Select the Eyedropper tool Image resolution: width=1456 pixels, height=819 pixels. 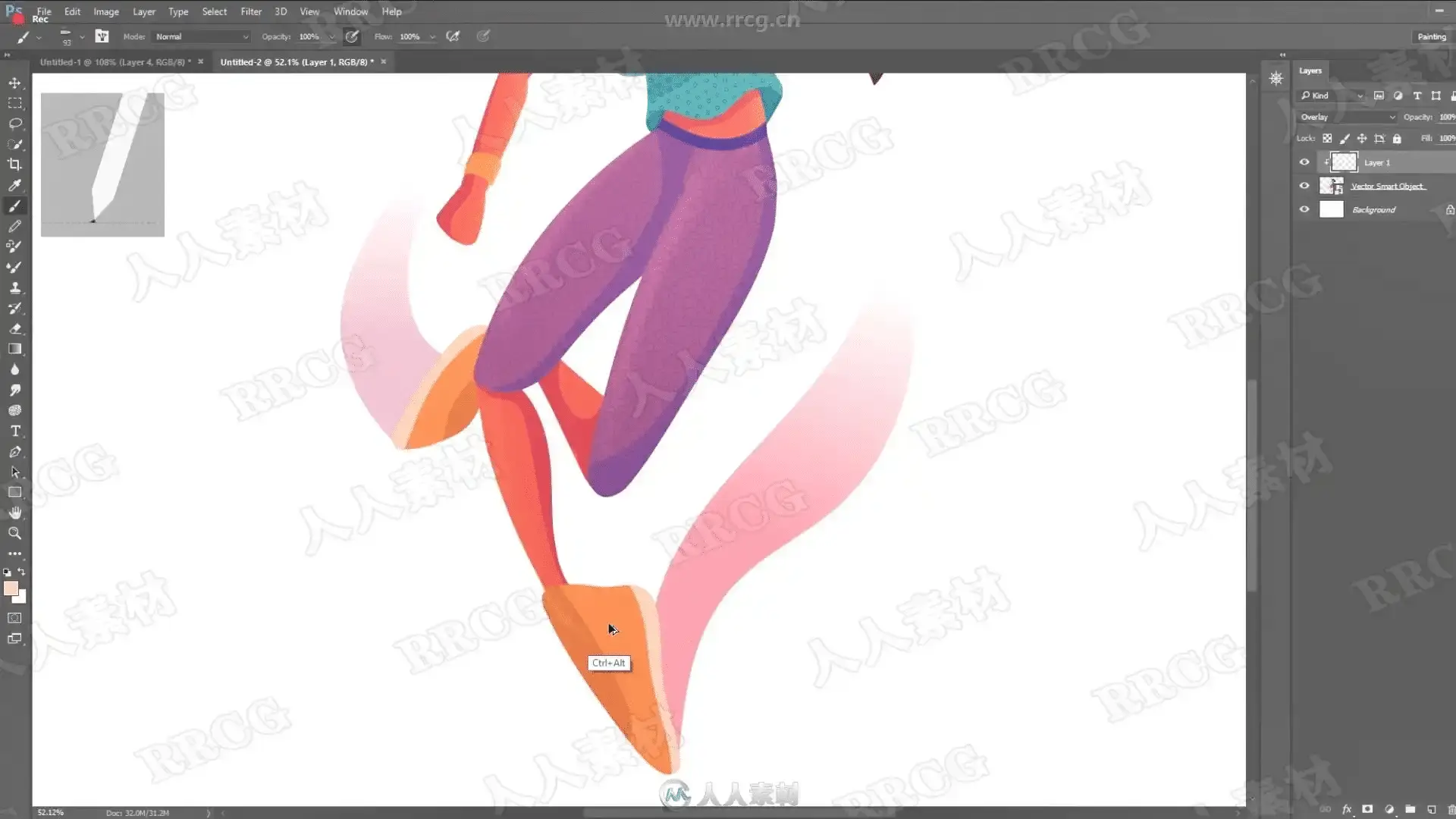click(14, 185)
